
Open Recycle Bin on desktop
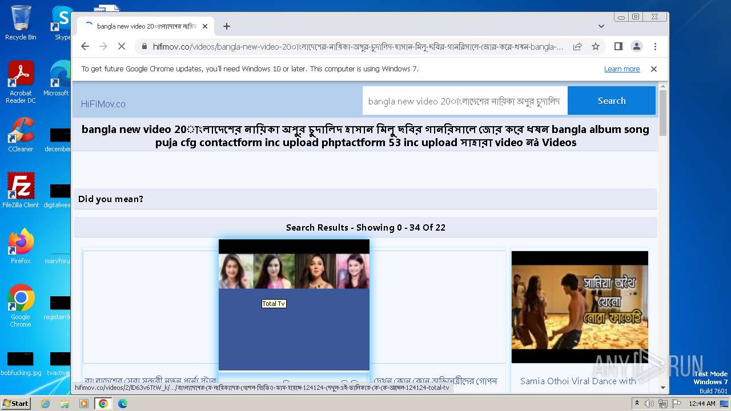21,23
